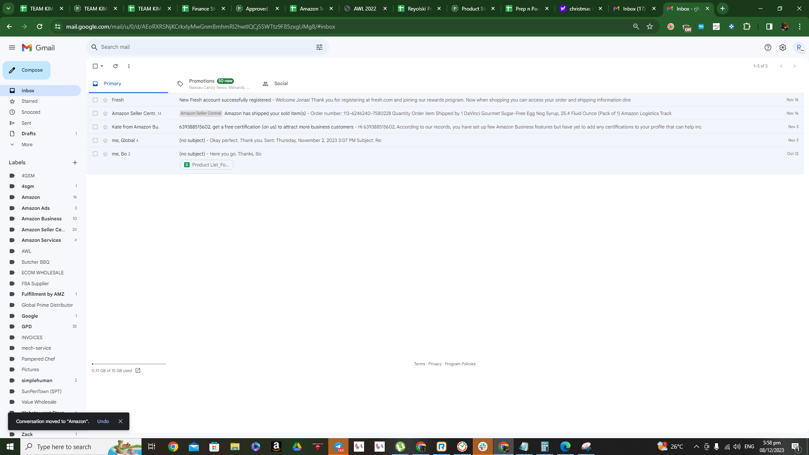Star the Kate from Amazon Business email
809x455 pixels.
tap(105, 127)
